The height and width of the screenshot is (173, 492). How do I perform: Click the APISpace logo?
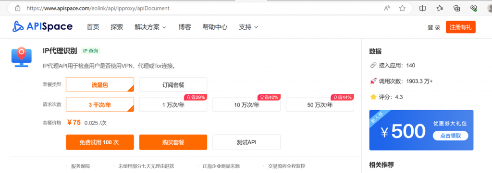point(42,27)
